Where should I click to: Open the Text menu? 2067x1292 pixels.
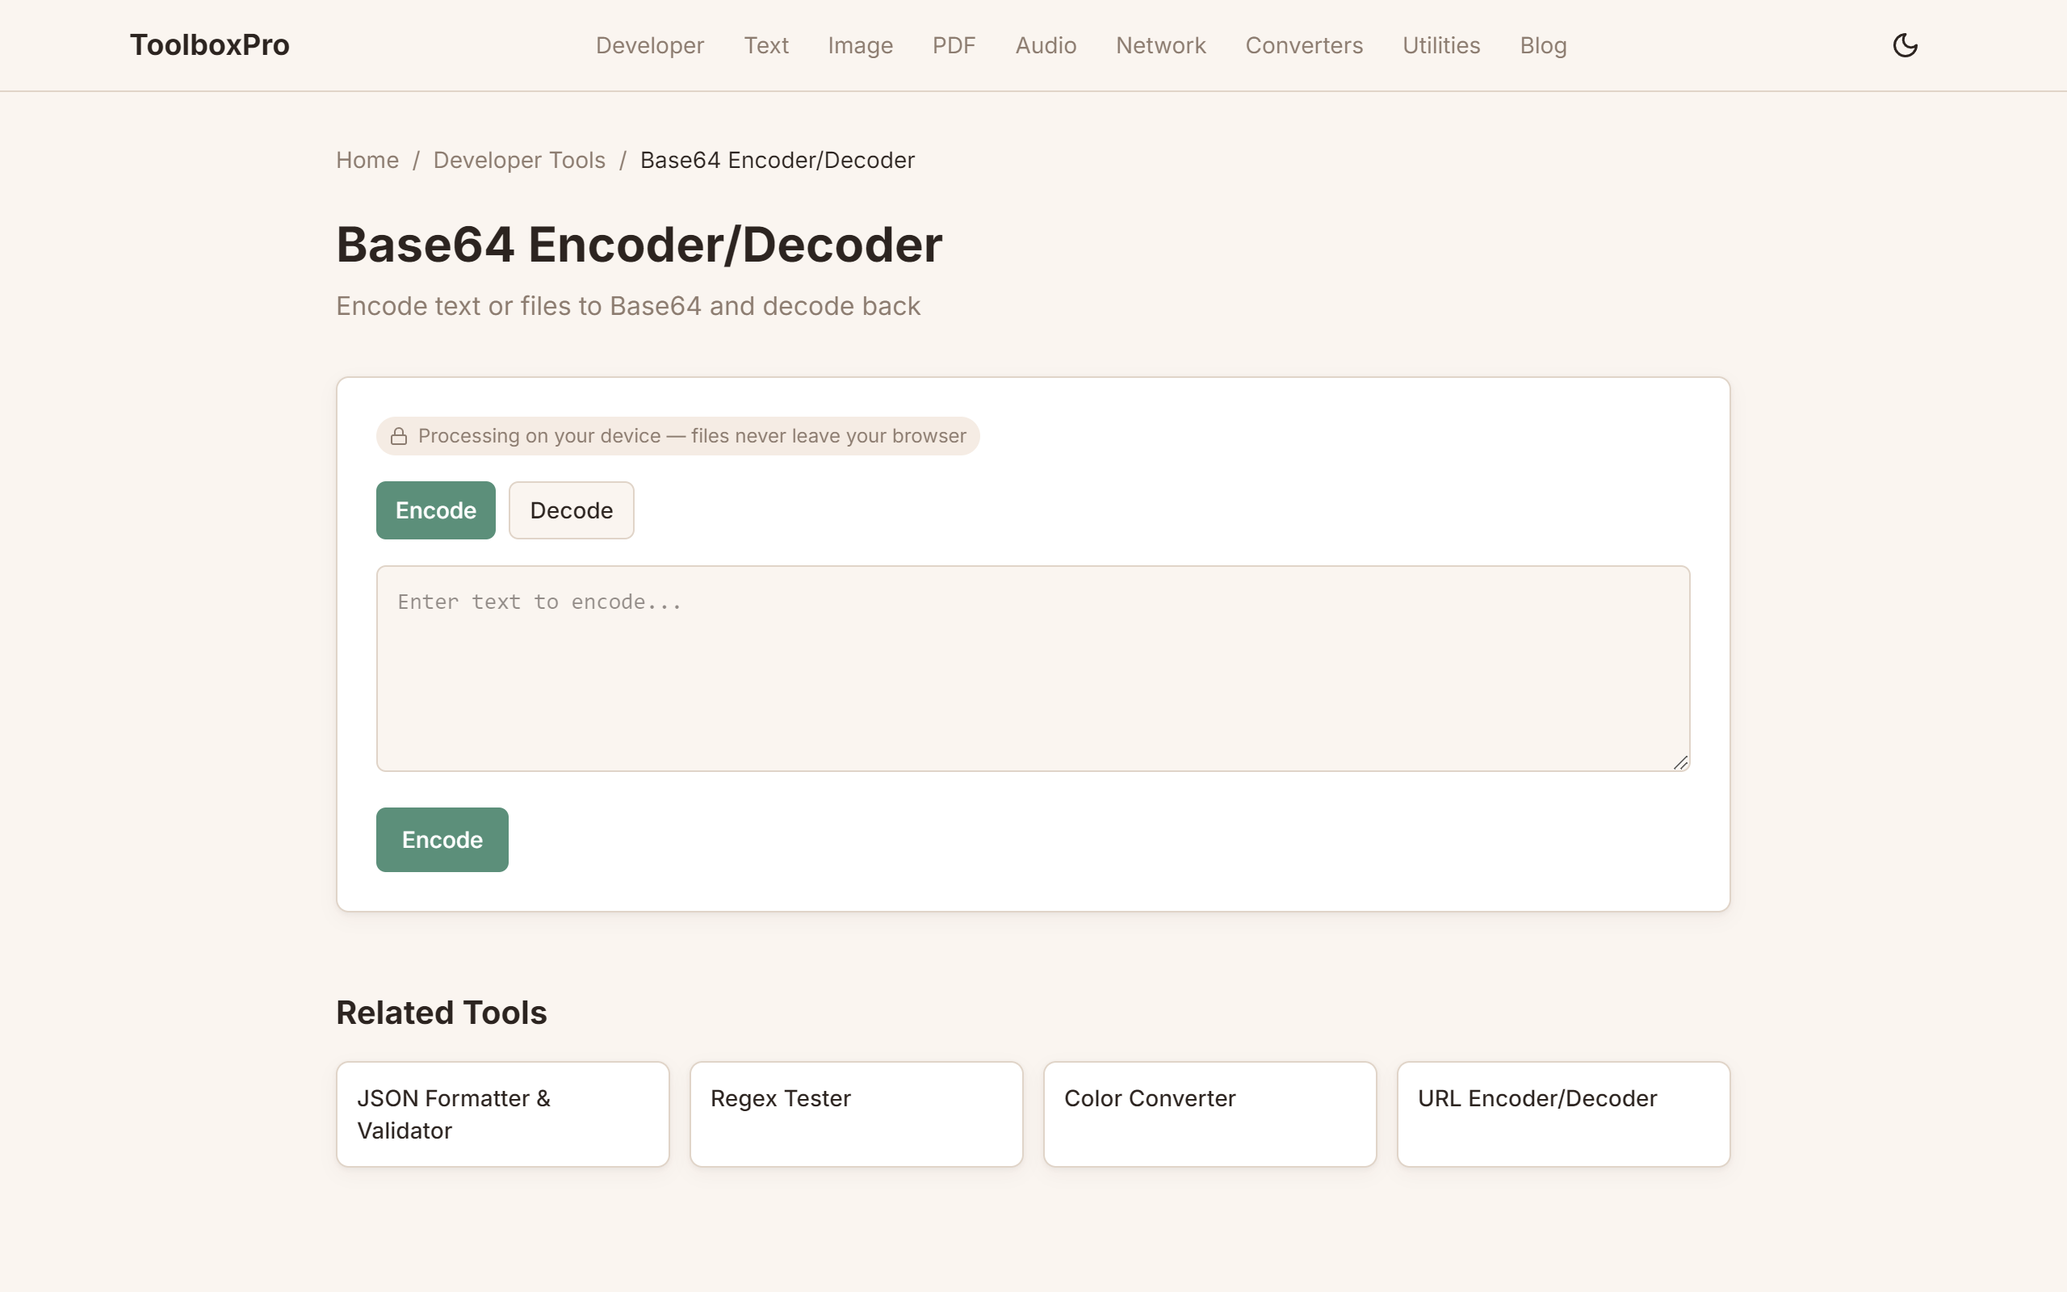pyautogui.click(x=765, y=45)
